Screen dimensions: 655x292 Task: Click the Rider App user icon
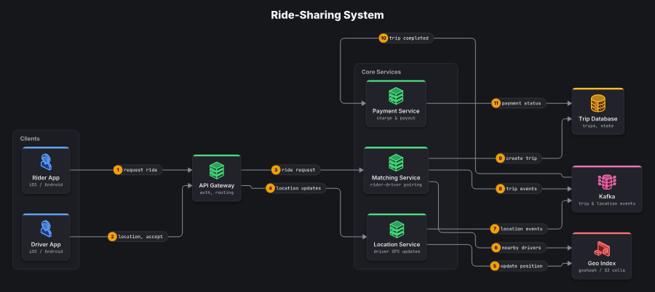pyautogui.click(x=46, y=162)
